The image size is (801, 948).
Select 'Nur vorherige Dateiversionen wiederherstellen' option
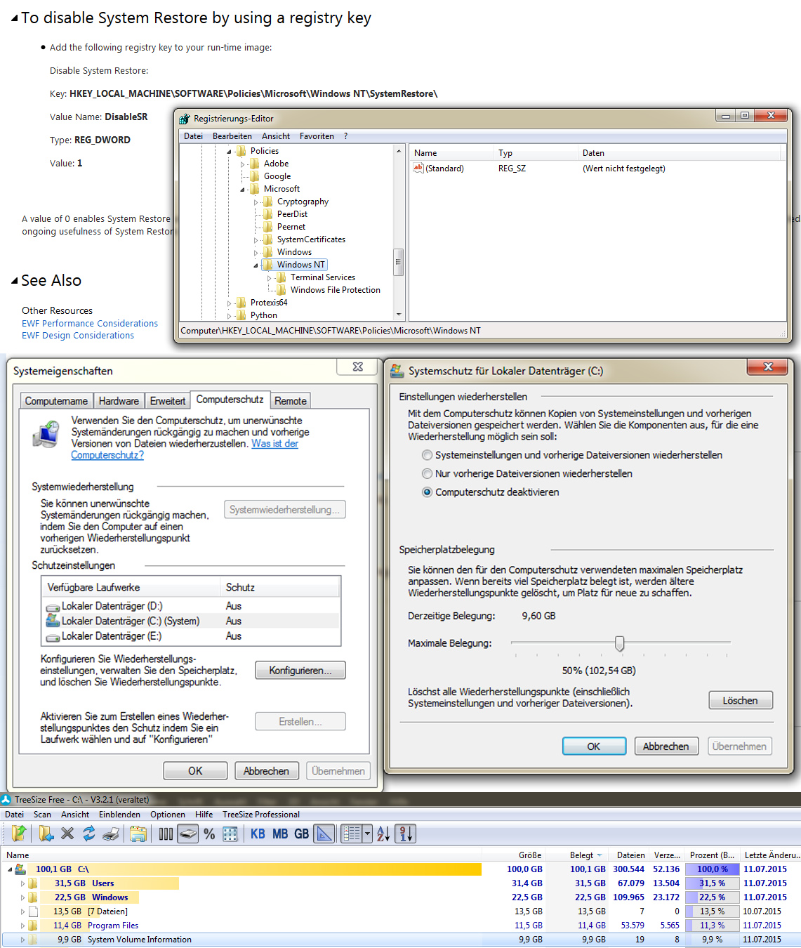pyautogui.click(x=427, y=474)
